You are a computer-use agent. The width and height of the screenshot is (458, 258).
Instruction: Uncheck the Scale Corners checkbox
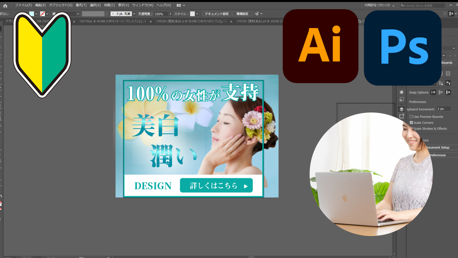click(x=411, y=123)
